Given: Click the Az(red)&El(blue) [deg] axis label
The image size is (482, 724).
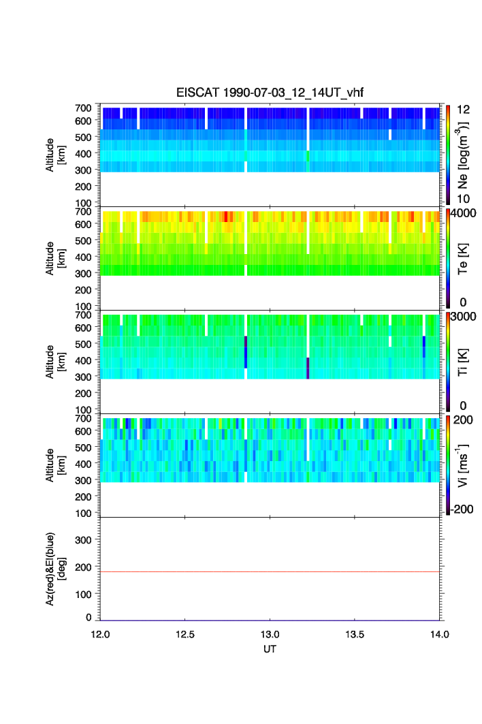Looking at the screenshot, I should pos(56,569).
